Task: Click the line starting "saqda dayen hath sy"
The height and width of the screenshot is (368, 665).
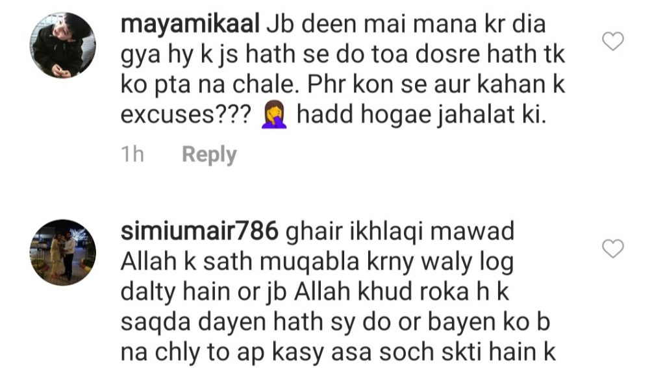Action: pyautogui.click(x=335, y=322)
